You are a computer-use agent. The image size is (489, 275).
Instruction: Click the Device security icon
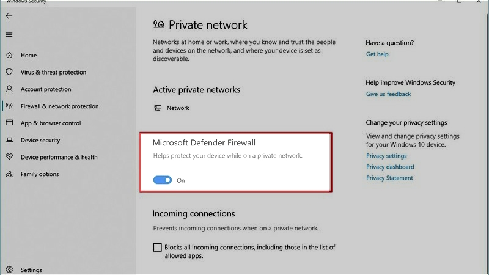[9, 140]
